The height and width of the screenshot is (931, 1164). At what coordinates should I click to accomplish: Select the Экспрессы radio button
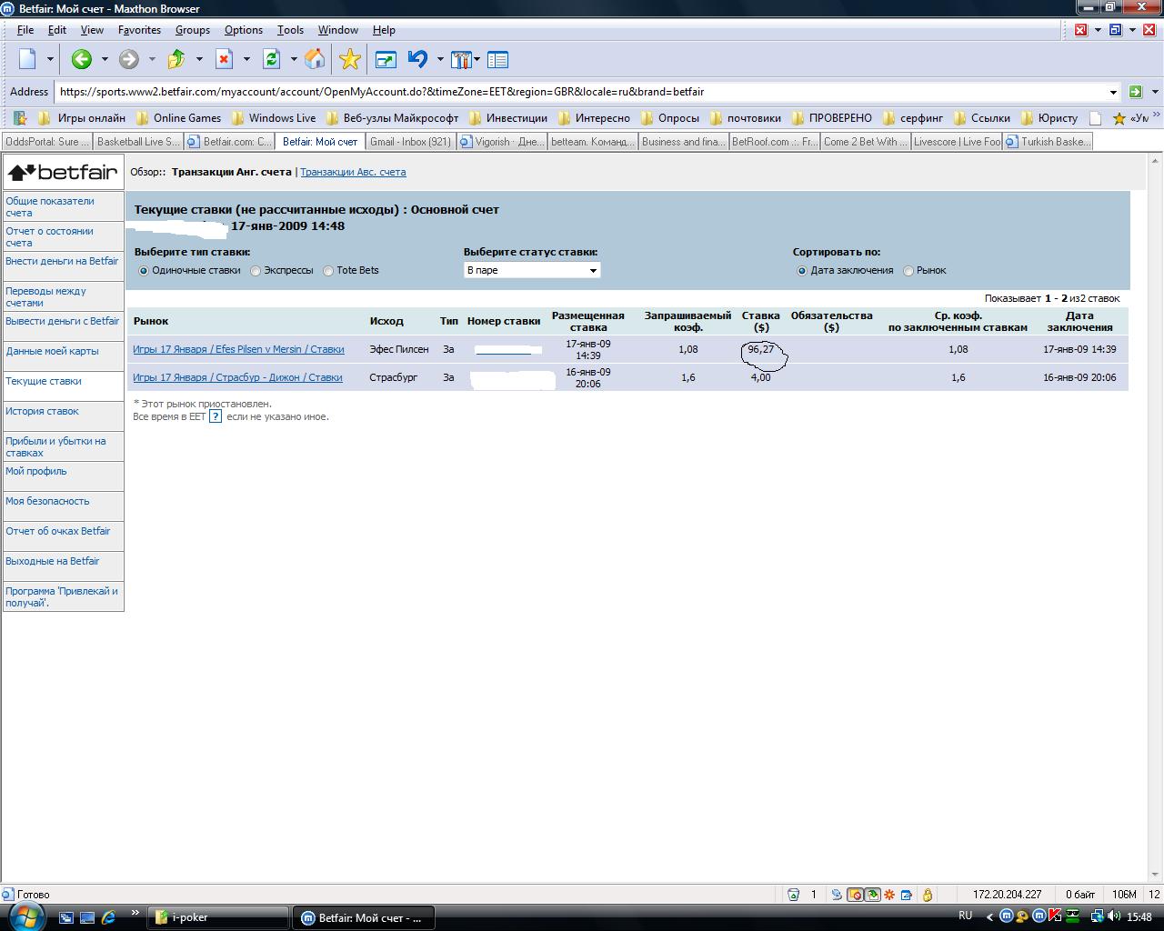click(256, 271)
